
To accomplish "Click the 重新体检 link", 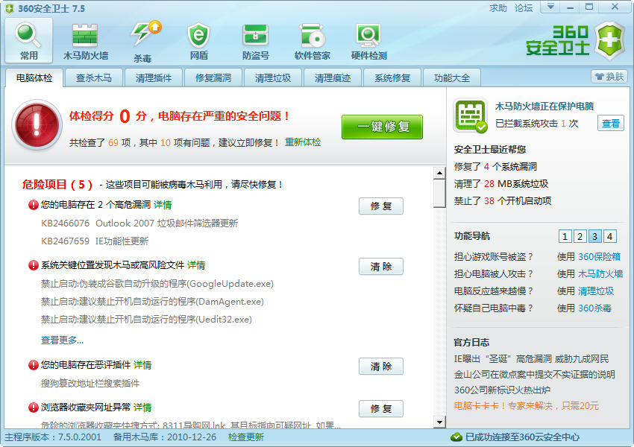I will coord(303,142).
